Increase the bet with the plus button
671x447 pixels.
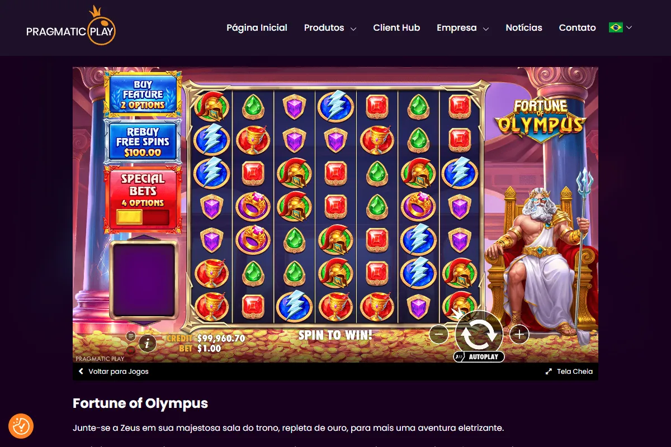click(x=519, y=334)
